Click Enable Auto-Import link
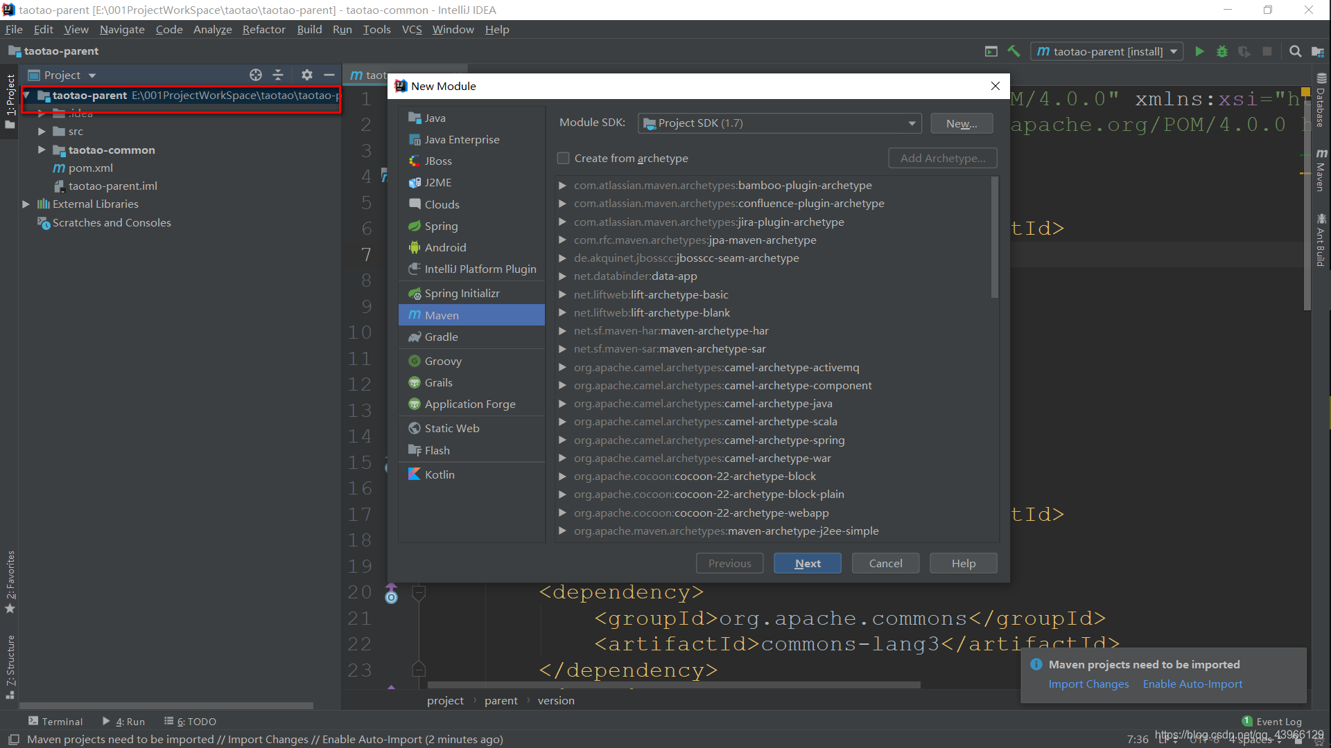The width and height of the screenshot is (1331, 748). pyautogui.click(x=1192, y=684)
